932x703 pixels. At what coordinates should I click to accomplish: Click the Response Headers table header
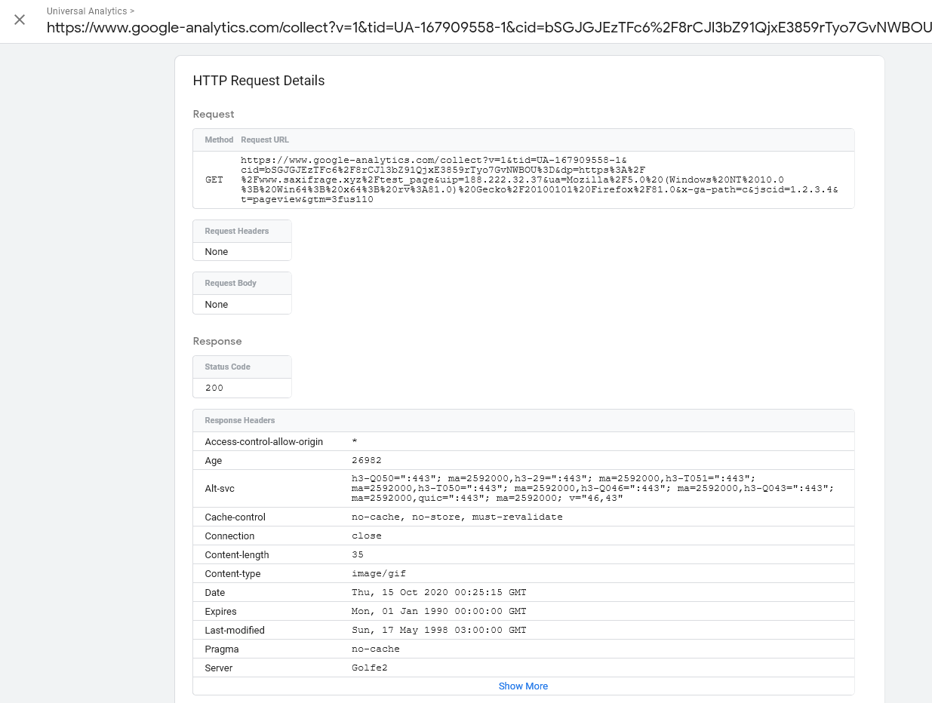pyautogui.click(x=240, y=420)
